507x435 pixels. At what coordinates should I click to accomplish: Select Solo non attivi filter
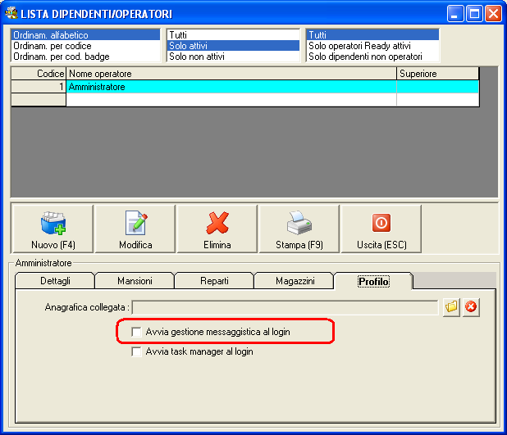(x=233, y=57)
